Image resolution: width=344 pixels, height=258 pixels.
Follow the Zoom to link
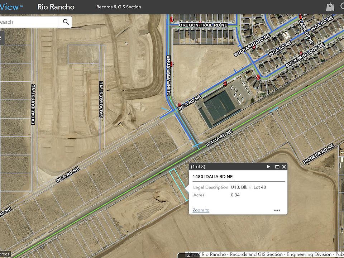click(x=201, y=210)
